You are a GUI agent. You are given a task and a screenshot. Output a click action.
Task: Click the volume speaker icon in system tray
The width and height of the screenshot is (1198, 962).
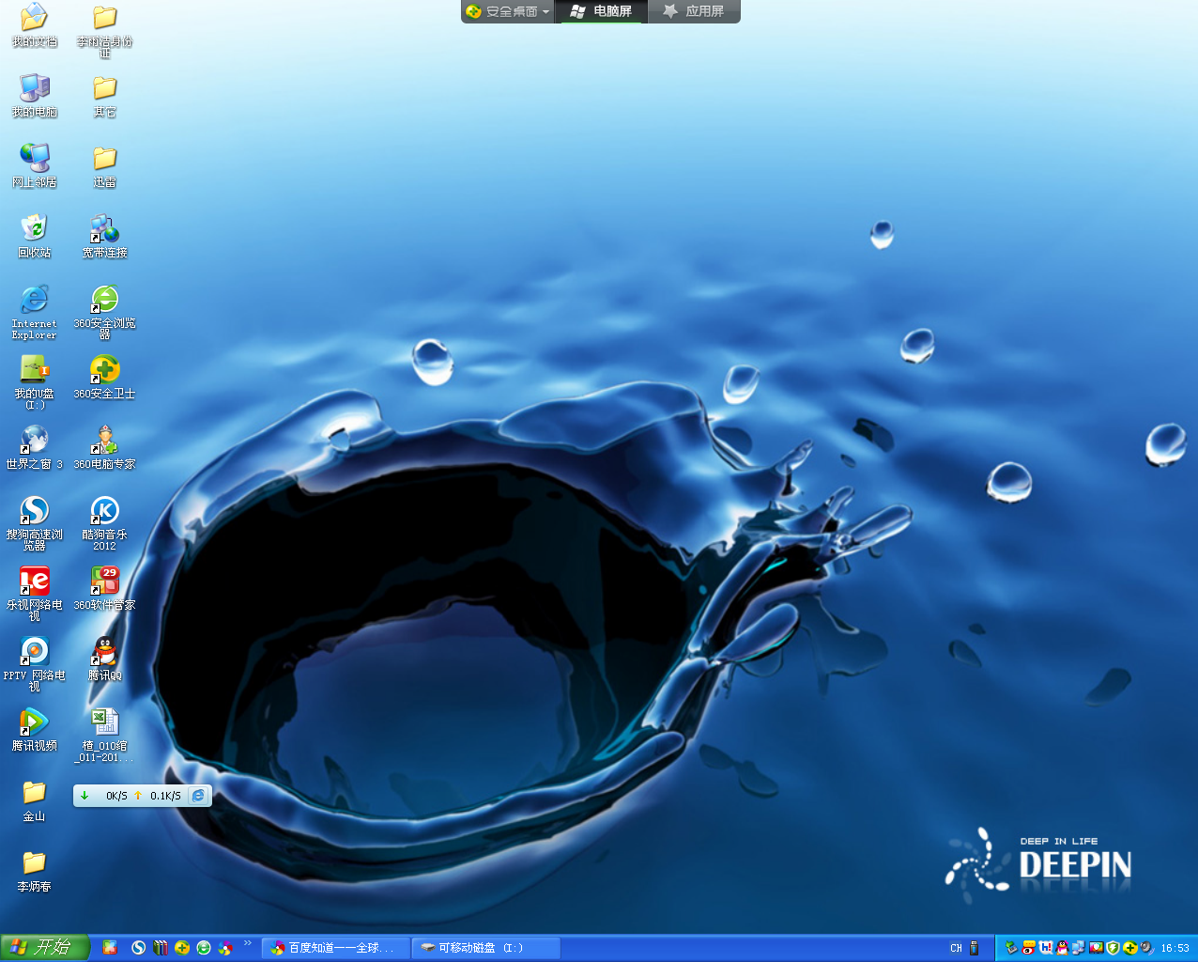click(1146, 948)
